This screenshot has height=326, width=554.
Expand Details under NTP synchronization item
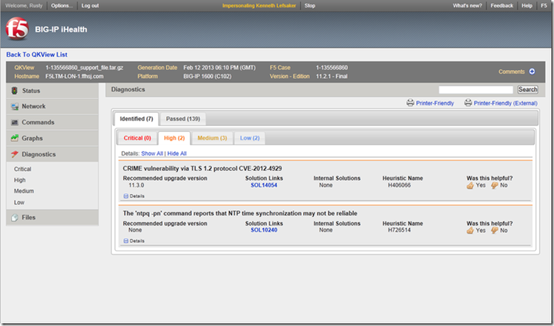134,240
